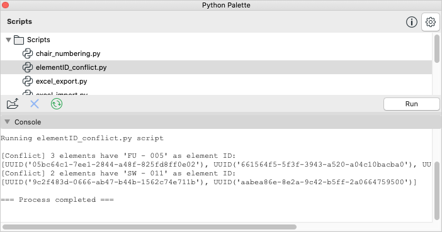Viewport: 442px width, 232px height.
Task: Click Python icon beside excel_export.py
Action: pyautogui.click(x=28, y=81)
